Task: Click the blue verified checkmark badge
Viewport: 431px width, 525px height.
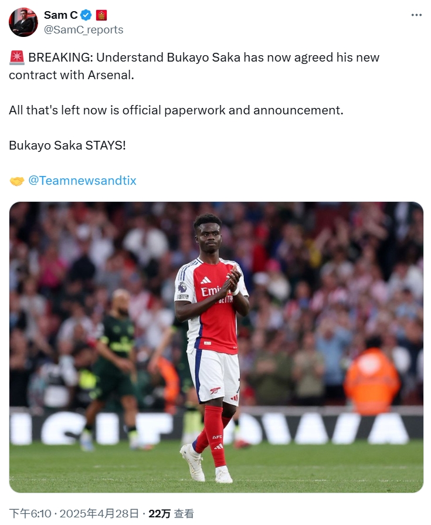Action: tap(86, 15)
